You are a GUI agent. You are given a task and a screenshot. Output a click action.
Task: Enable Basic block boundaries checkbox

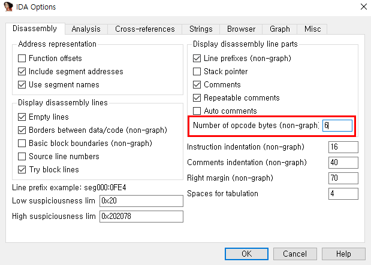pyautogui.click(x=22, y=143)
